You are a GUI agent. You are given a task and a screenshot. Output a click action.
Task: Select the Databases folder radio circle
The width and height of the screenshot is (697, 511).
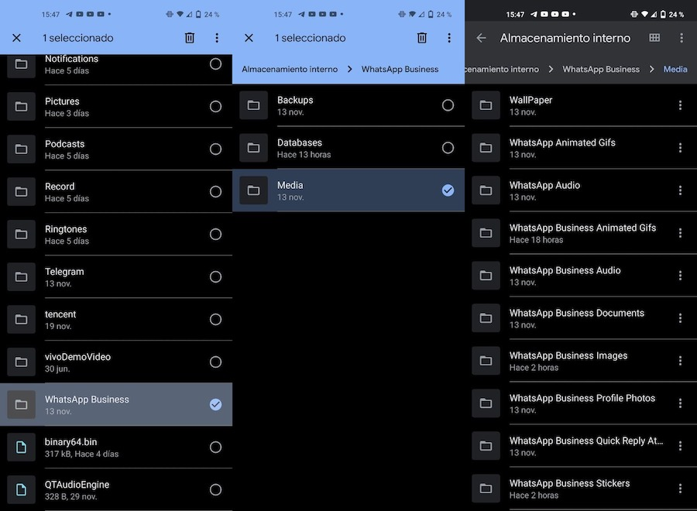pos(448,147)
